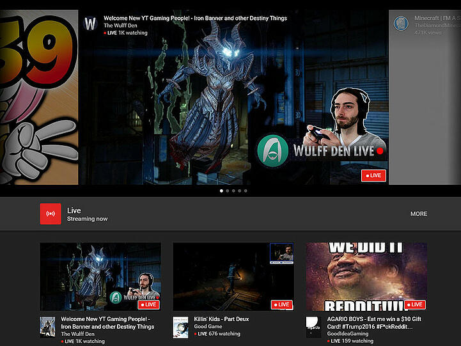The height and width of the screenshot is (346, 461).
Task: Open MORE live streams link
Action: click(x=419, y=214)
